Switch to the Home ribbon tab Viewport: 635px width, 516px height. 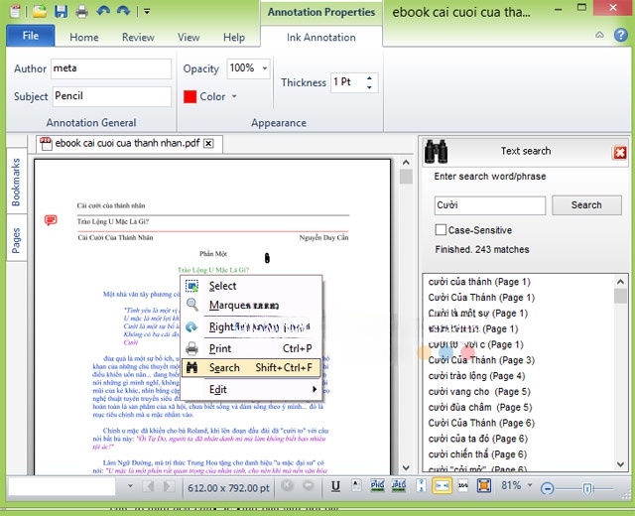[x=83, y=38]
